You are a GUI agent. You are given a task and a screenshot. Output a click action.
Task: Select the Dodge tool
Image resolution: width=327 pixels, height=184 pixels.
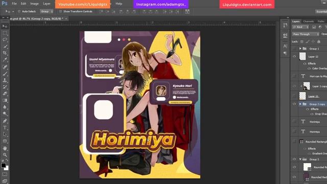(x=5, y=113)
